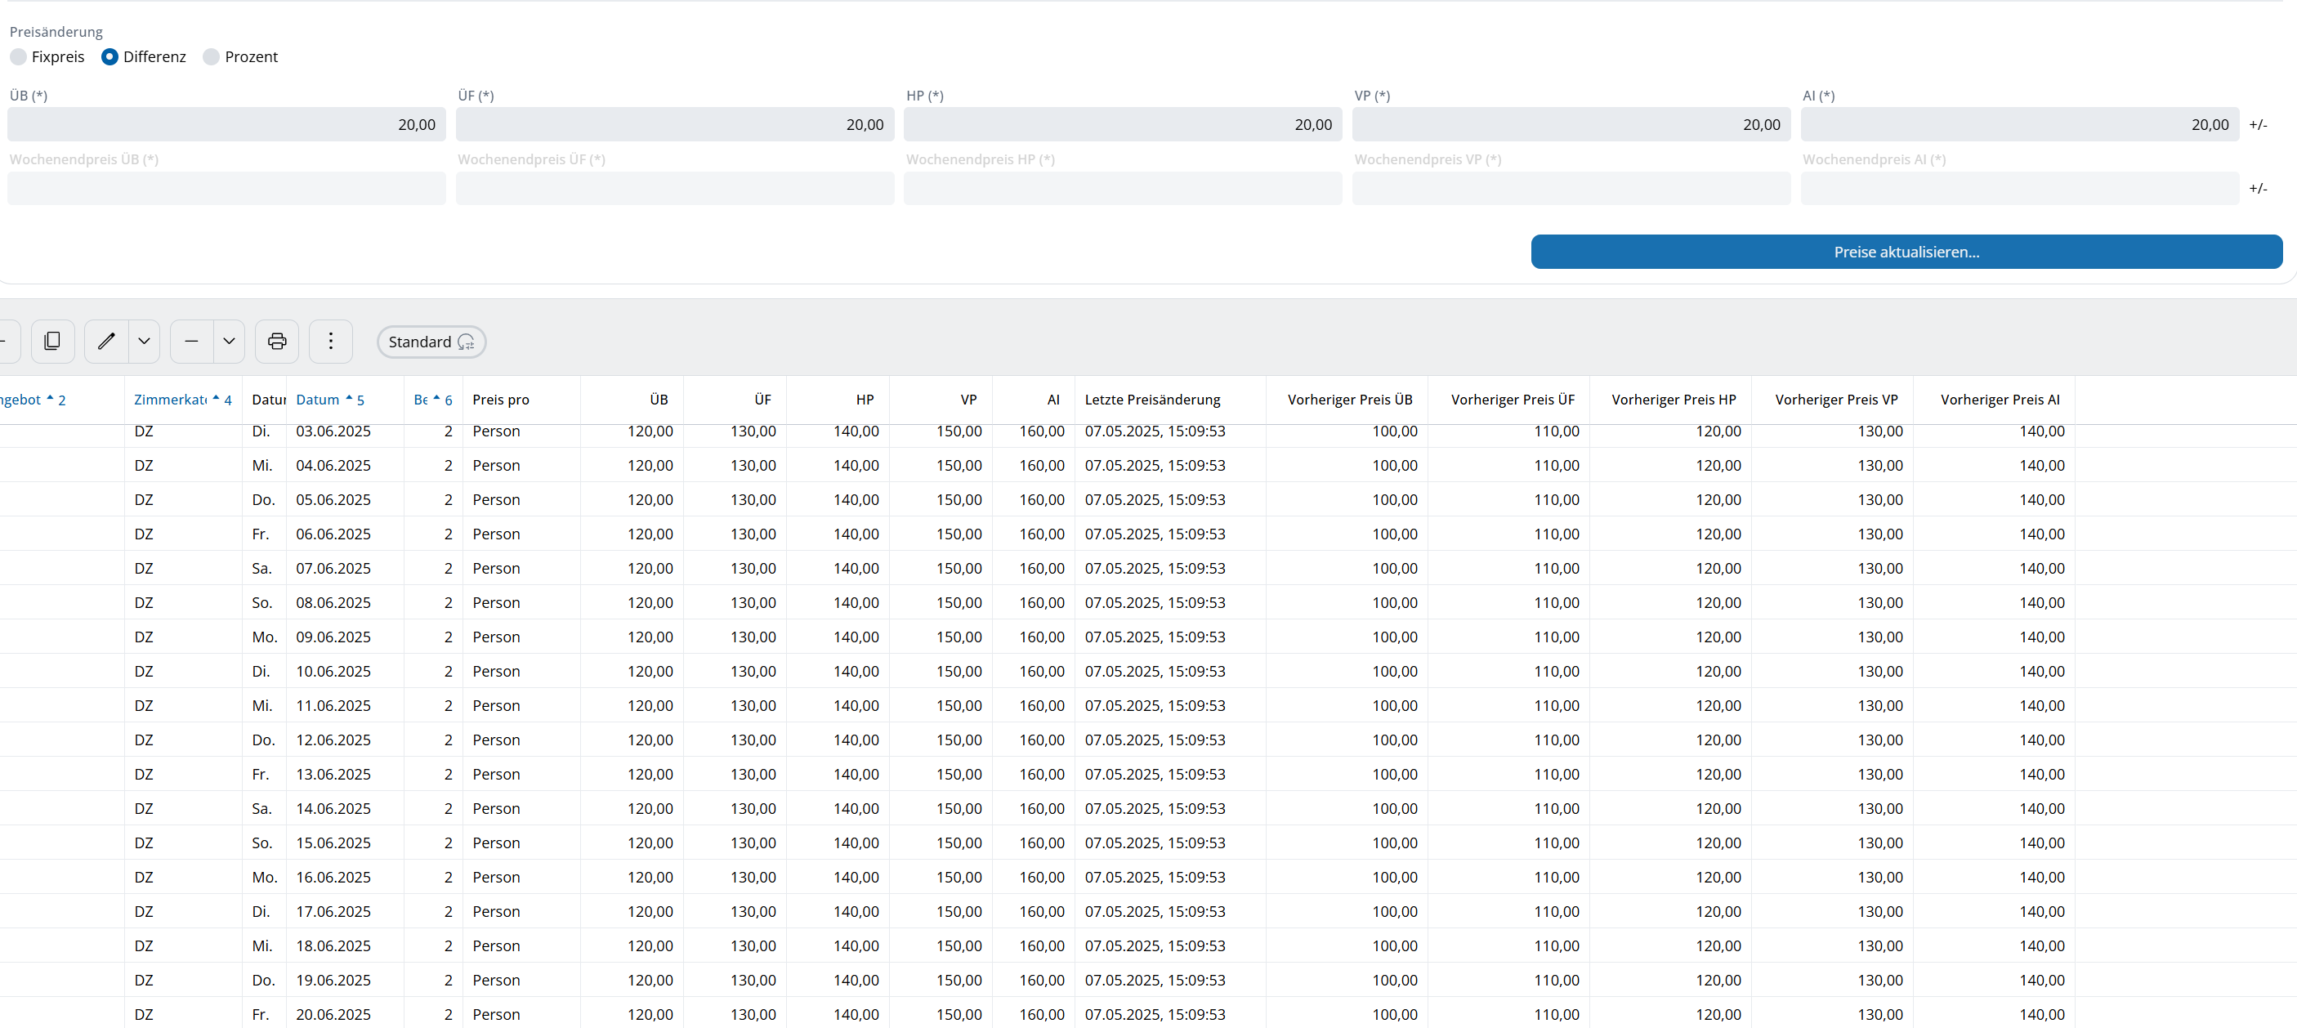The image size is (2297, 1028).
Task: Expand the dropdown arrow next to pencil
Action: [144, 342]
